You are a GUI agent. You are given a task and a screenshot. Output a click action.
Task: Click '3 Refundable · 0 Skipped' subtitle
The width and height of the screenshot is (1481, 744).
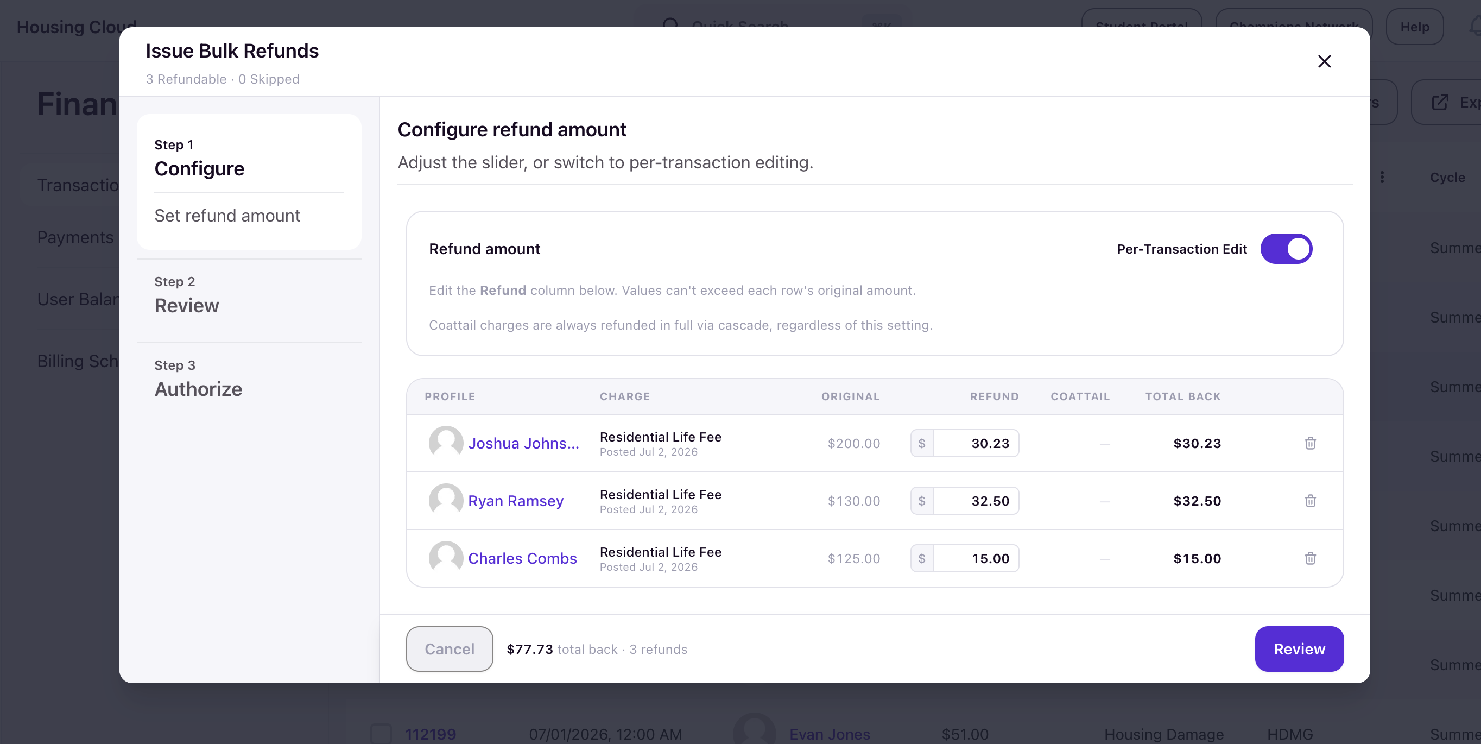click(223, 79)
